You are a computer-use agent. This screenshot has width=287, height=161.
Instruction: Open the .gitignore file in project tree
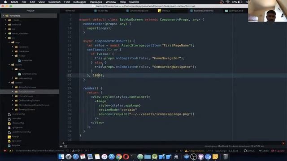17,127
